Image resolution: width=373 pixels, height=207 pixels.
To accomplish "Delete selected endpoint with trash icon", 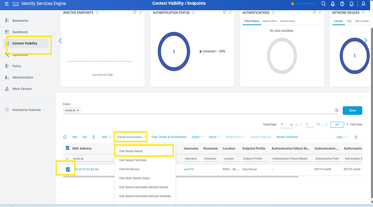I will 94,137.
